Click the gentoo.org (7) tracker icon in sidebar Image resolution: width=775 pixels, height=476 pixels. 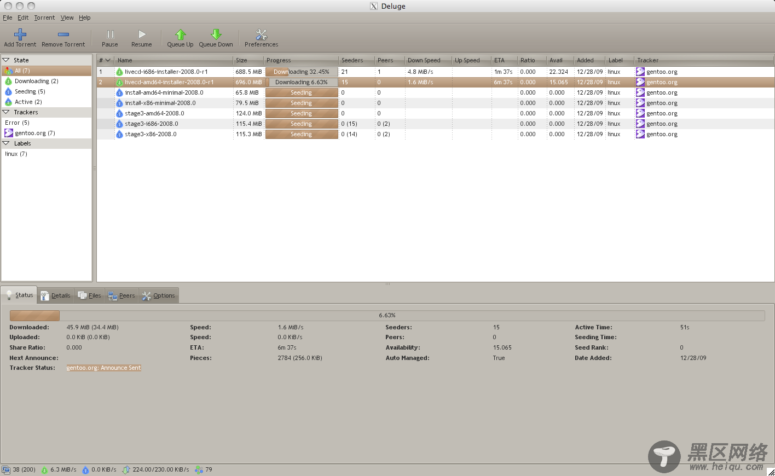[x=9, y=133]
